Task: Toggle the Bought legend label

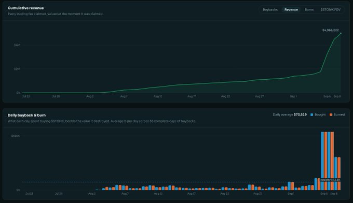Action: 320,115
